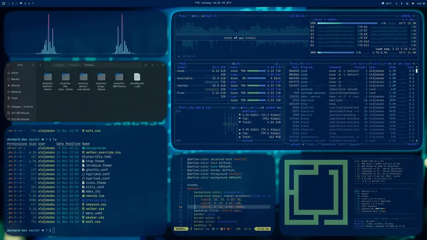The height and width of the screenshot is (240, 427).
Task: Select Projects in Files path bar
Action: coord(74,65)
